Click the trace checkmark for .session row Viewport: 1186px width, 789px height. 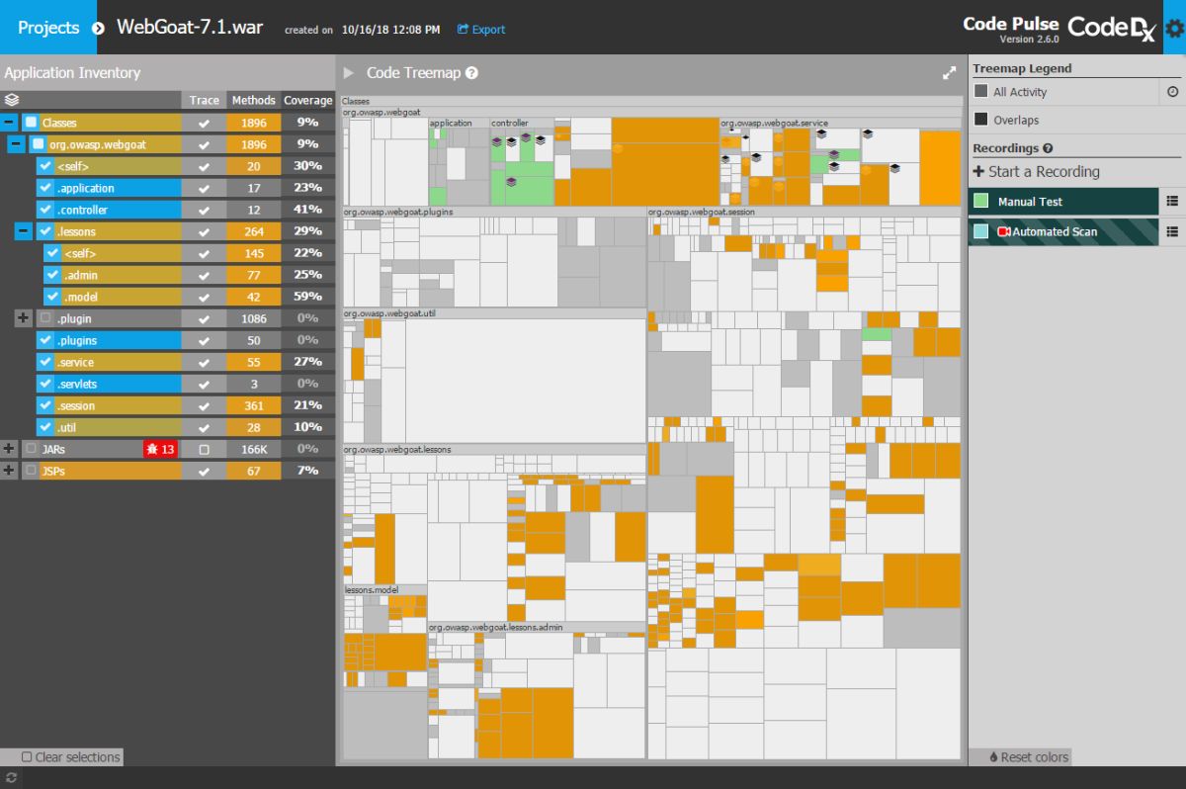point(204,405)
